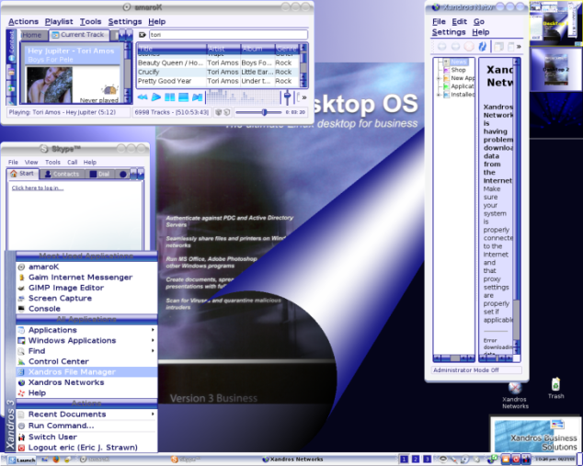The image size is (583, 466).
Task: Select the Crucify track row
Action: (218, 72)
